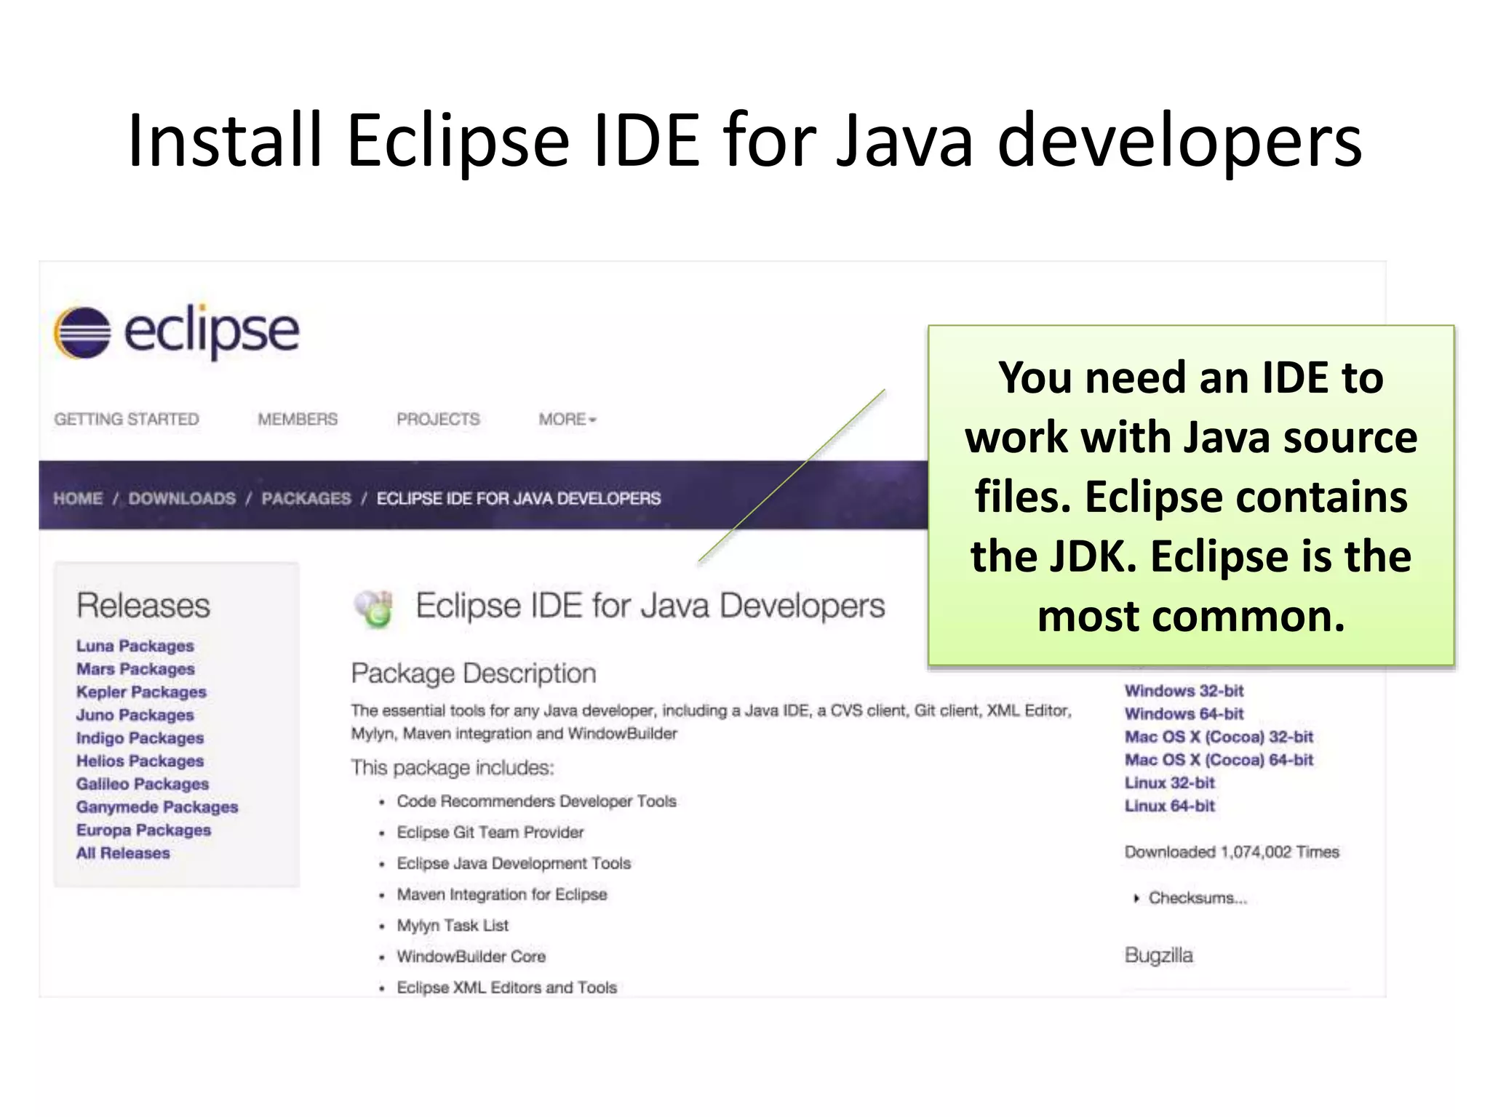Click 'This package includes:' subheading
The width and height of the screenshot is (1490, 1117).
[453, 768]
